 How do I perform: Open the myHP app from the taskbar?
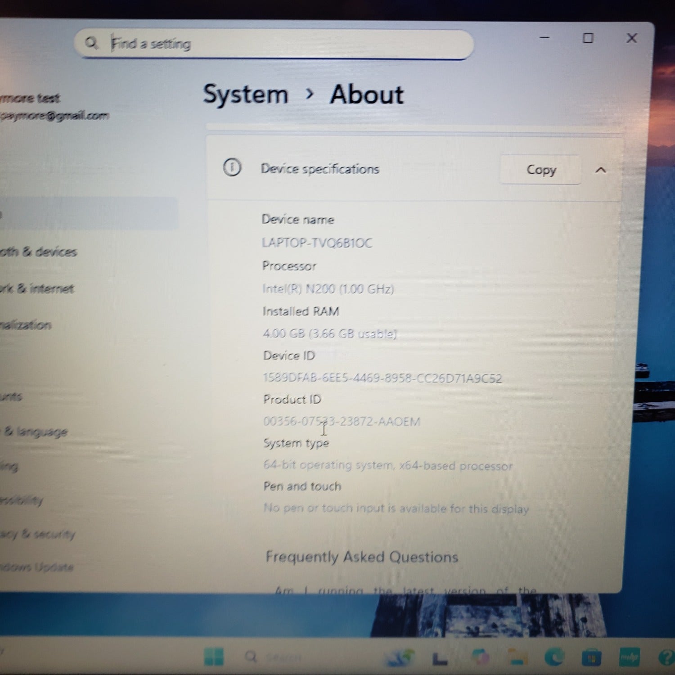point(629,657)
